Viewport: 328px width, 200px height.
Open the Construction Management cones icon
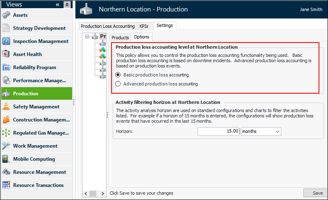pyautogui.click(x=6, y=119)
